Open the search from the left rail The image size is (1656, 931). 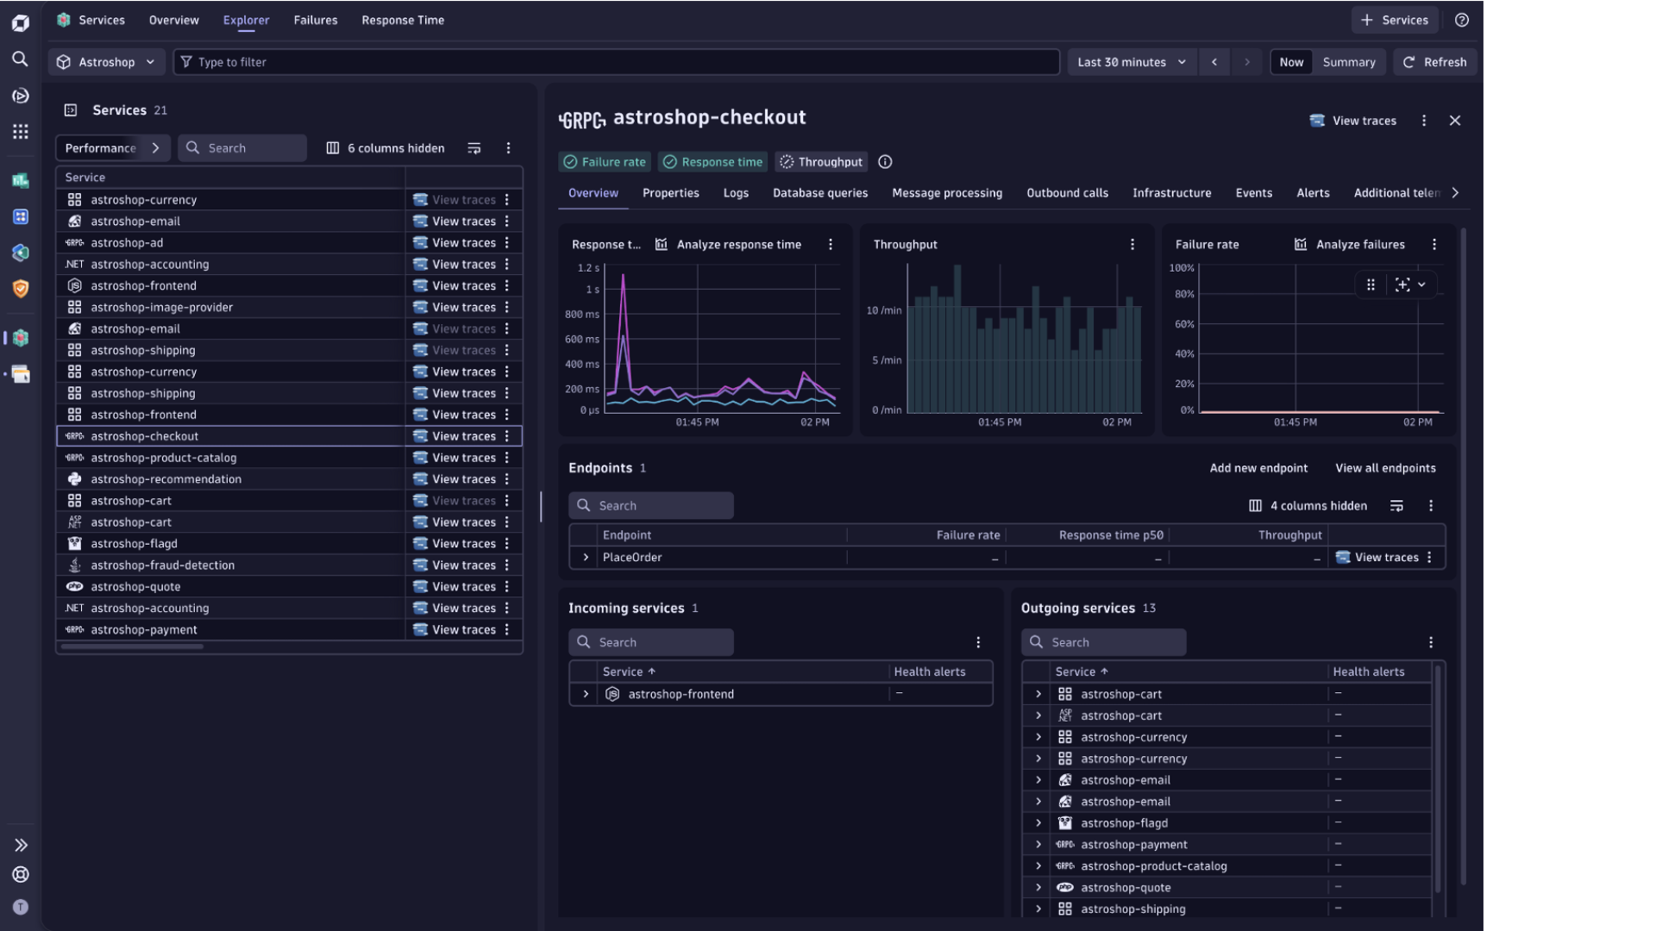(21, 59)
